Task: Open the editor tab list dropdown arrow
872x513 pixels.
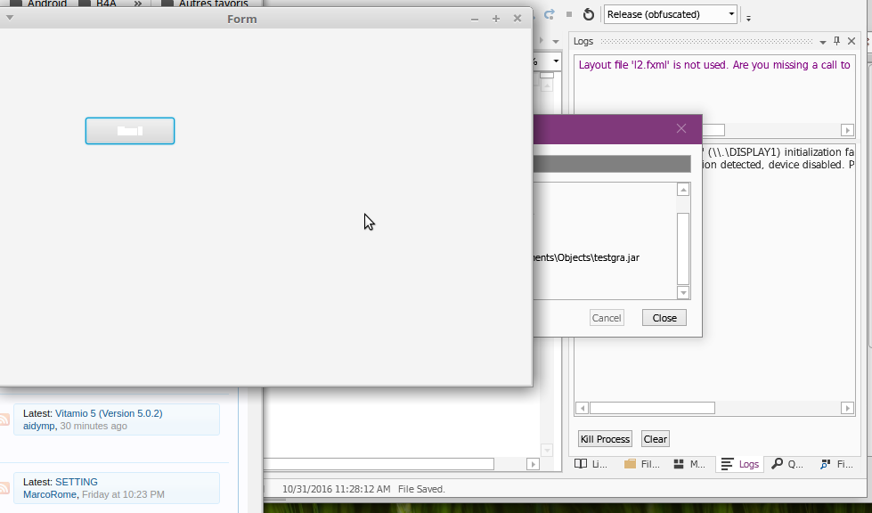Action: (x=556, y=42)
